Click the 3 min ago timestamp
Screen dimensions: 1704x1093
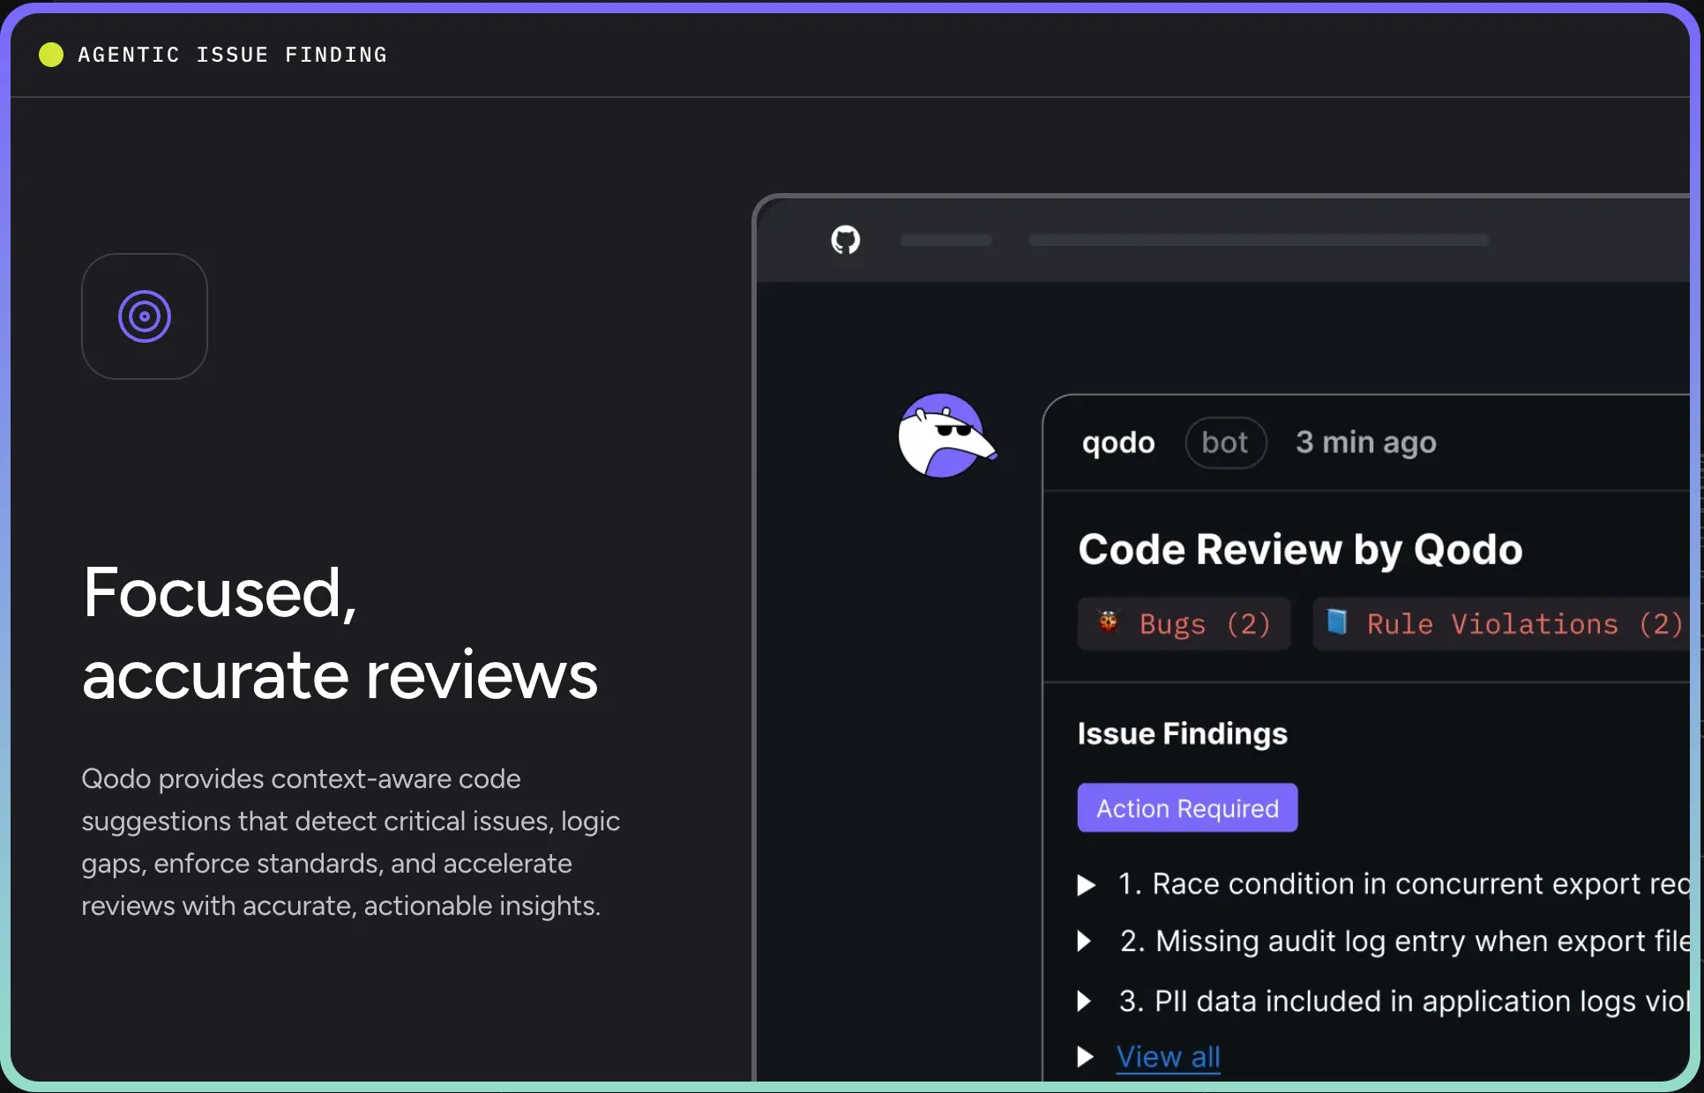pos(1366,442)
